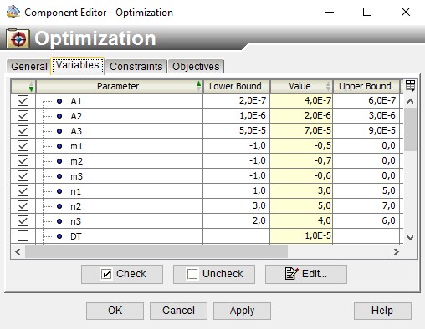Uncheck the m2 variable checkbox
The image size is (425, 329).
(23, 160)
